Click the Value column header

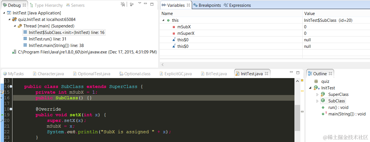(336, 14)
